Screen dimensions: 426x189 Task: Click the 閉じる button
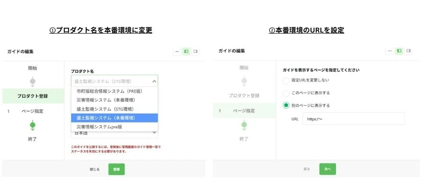click(95, 169)
